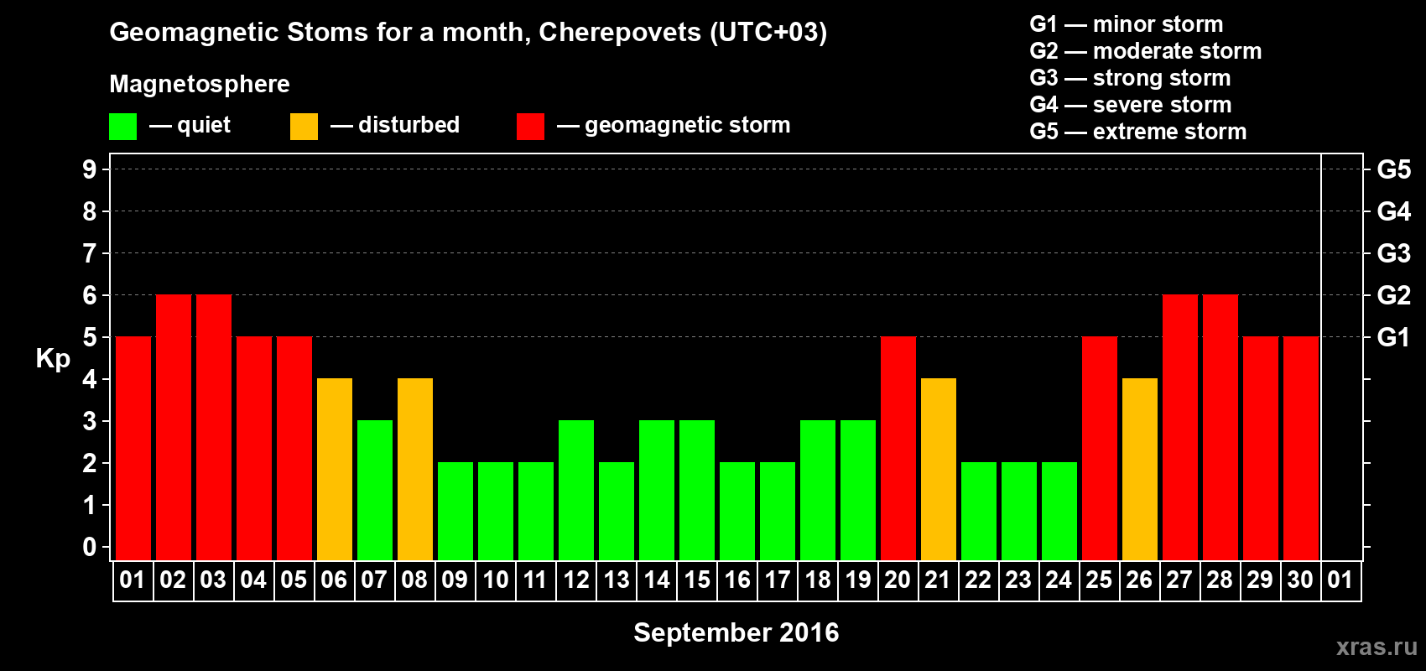
Task: Click the Kp axis label
Action: tap(53, 359)
